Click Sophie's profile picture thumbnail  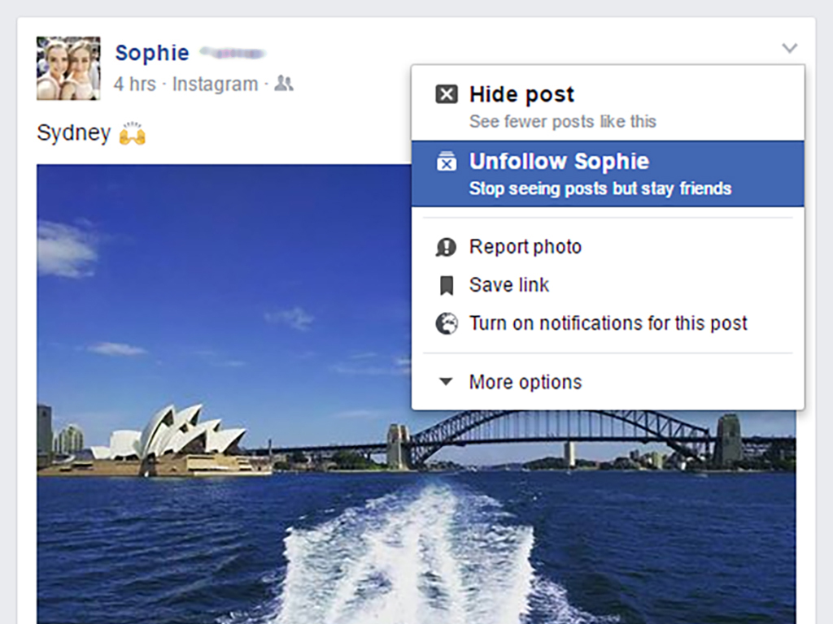click(68, 67)
